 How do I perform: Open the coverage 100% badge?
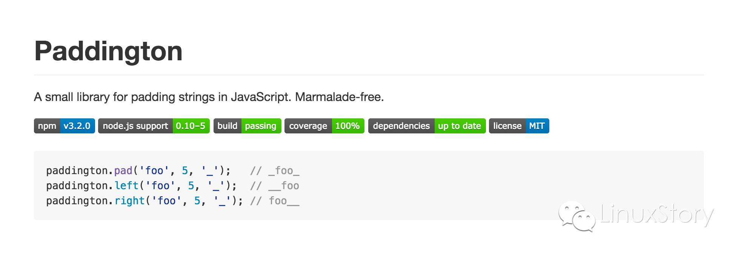[x=324, y=126]
